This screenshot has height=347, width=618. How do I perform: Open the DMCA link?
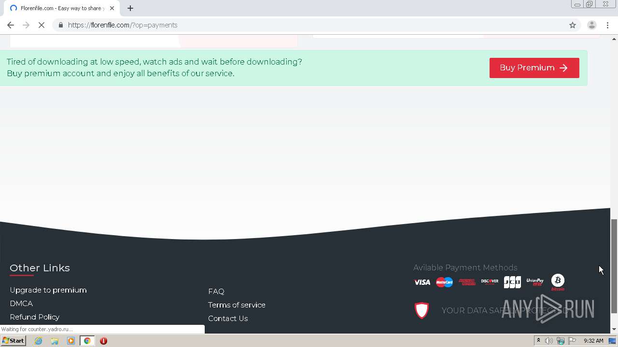pyautogui.click(x=21, y=304)
